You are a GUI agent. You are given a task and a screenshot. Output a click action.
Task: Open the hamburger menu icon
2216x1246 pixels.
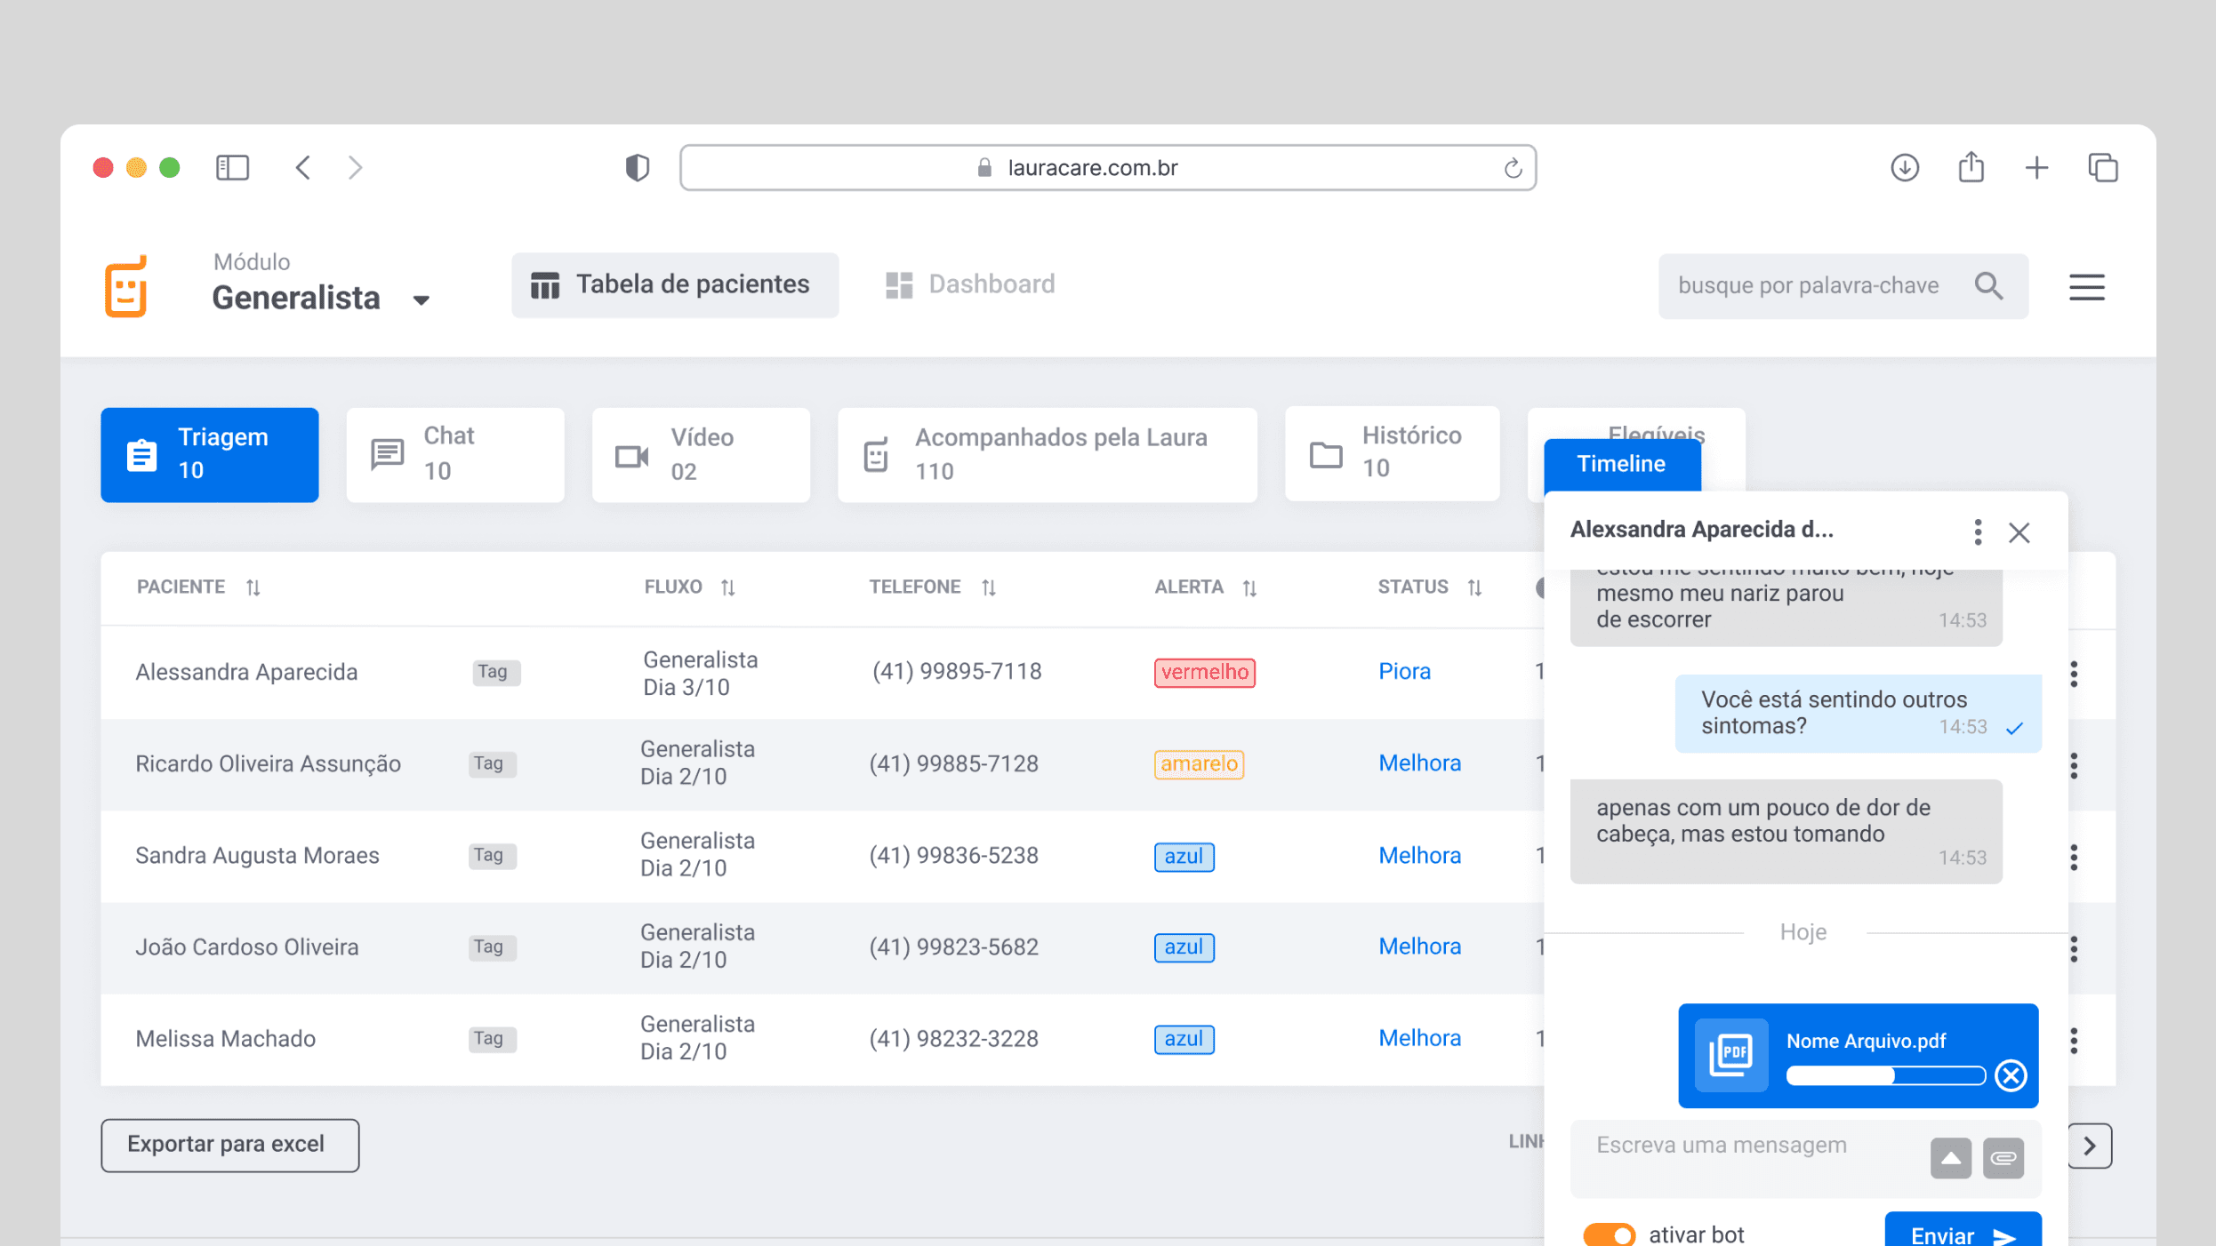click(2085, 286)
